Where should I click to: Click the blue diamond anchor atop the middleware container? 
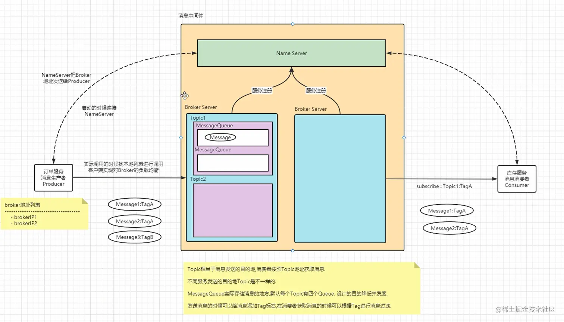click(x=292, y=24)
